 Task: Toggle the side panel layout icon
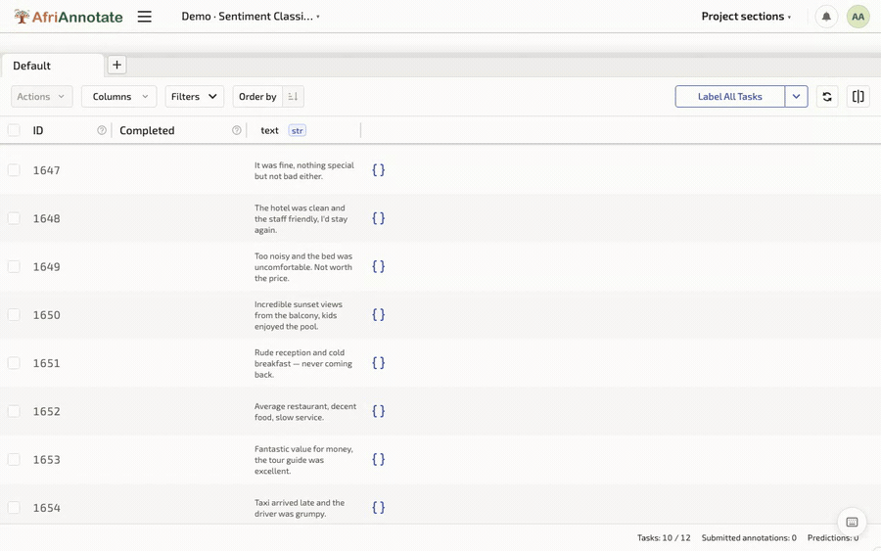coord(858,97)
